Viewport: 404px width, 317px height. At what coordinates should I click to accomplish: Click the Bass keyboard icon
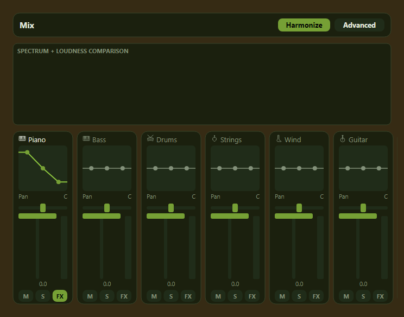coord(86,138)
